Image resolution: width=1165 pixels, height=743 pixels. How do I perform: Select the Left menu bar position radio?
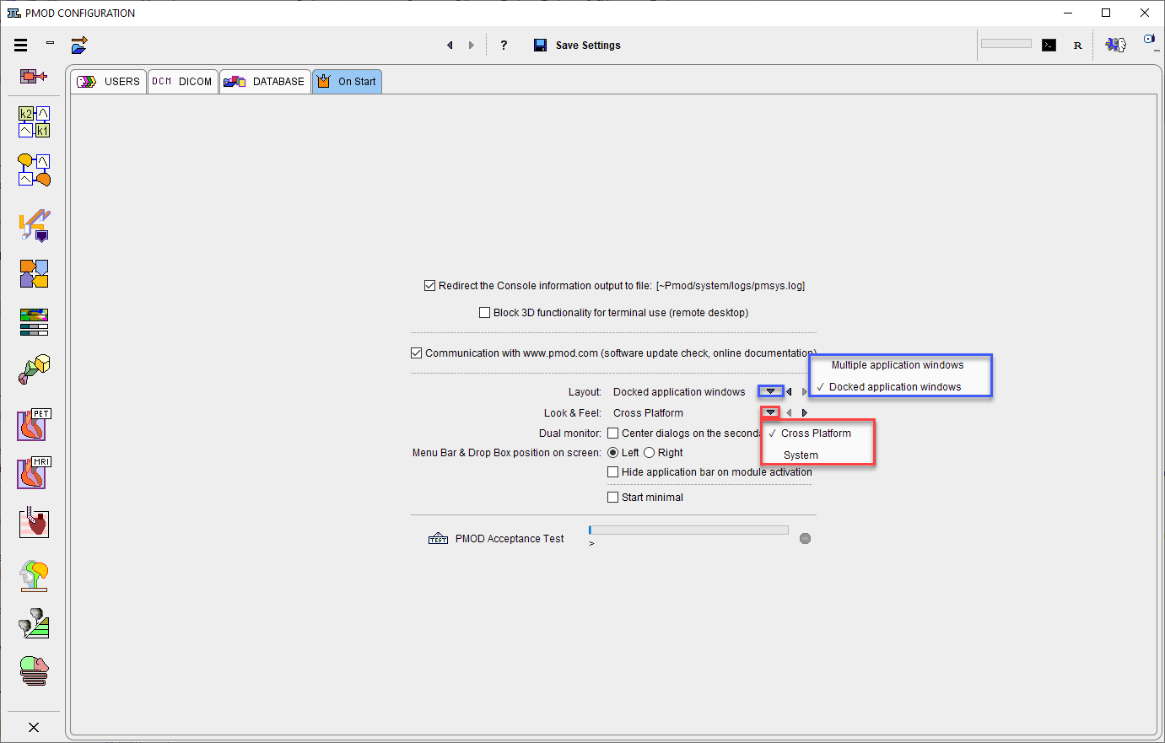(x=612, y=453)
